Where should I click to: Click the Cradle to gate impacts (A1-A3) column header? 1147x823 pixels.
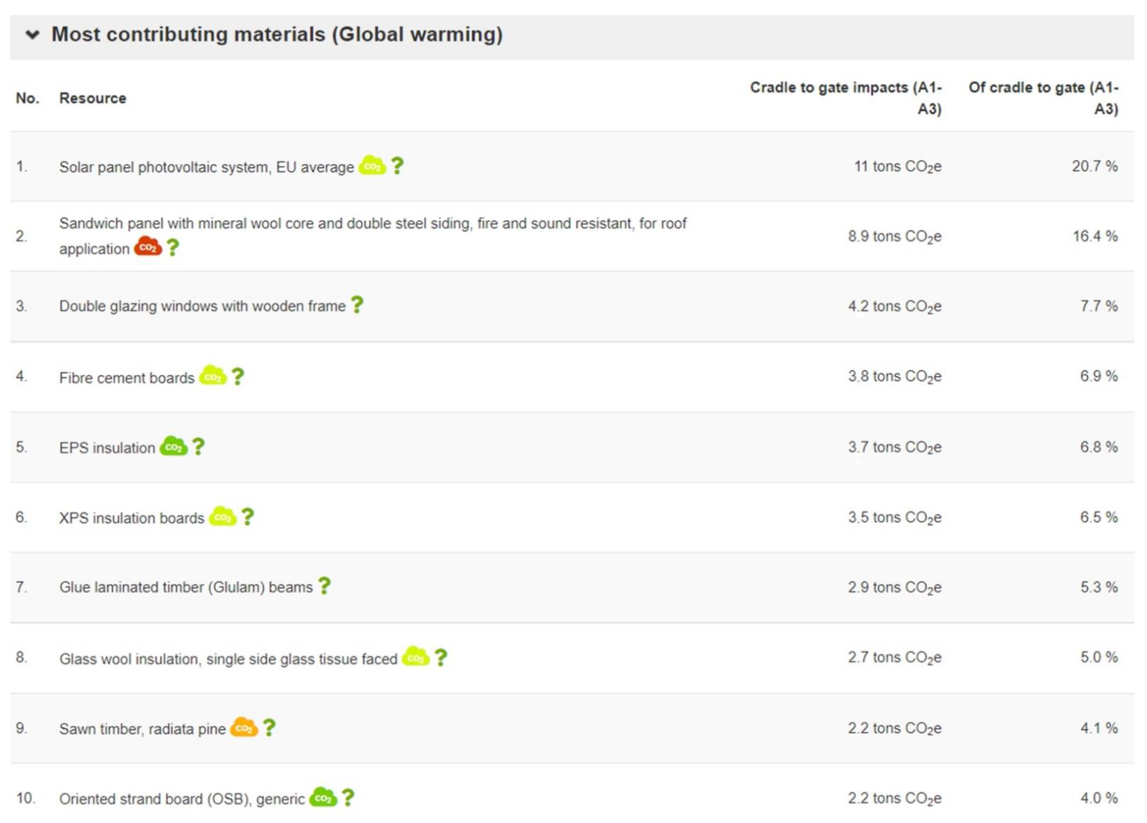point(846,98)
